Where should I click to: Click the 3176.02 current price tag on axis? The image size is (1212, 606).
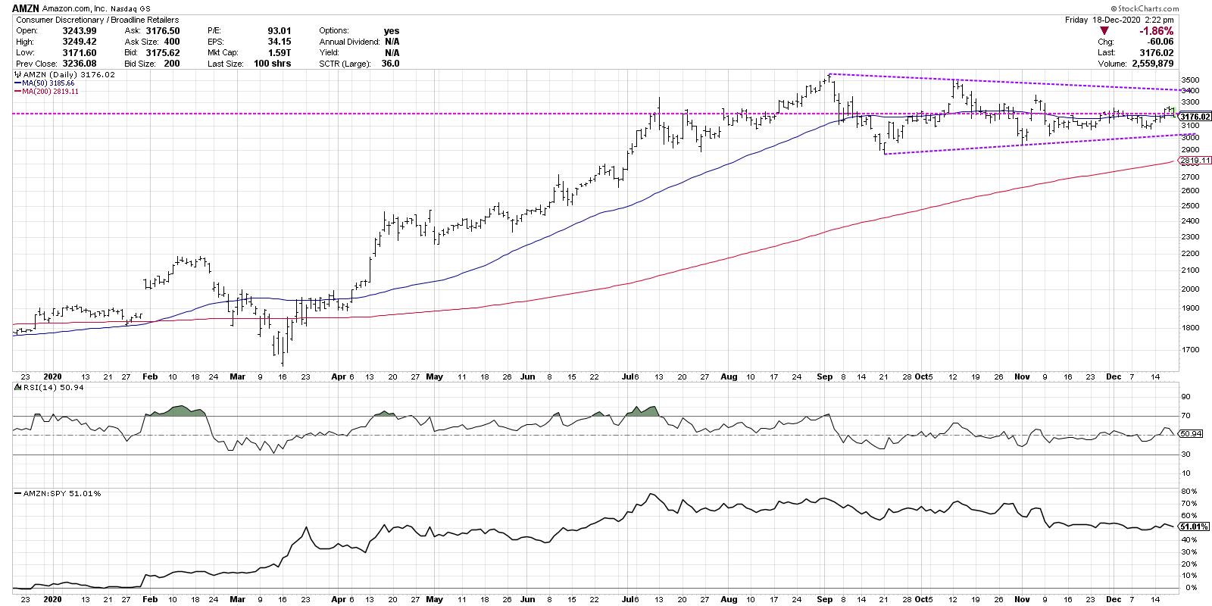(1195, 117)
